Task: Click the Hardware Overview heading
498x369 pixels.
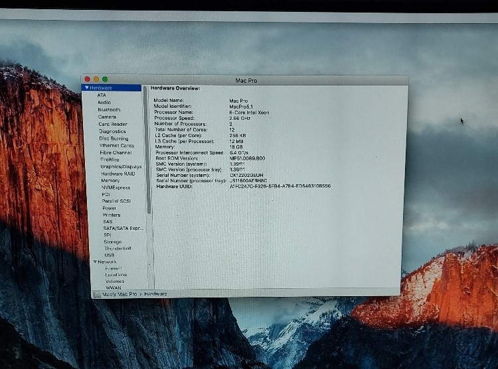Action: tap(175, 88)
